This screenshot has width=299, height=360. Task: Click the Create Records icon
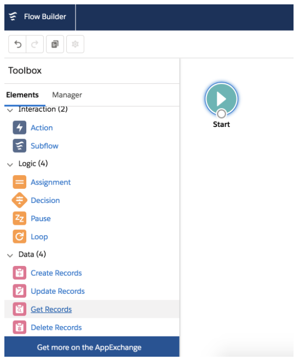(20, 273)
